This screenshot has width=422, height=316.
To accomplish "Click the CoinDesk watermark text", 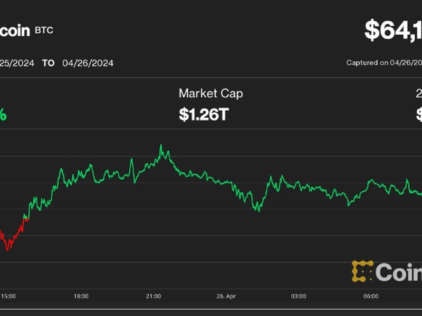I will pos(399,272).
